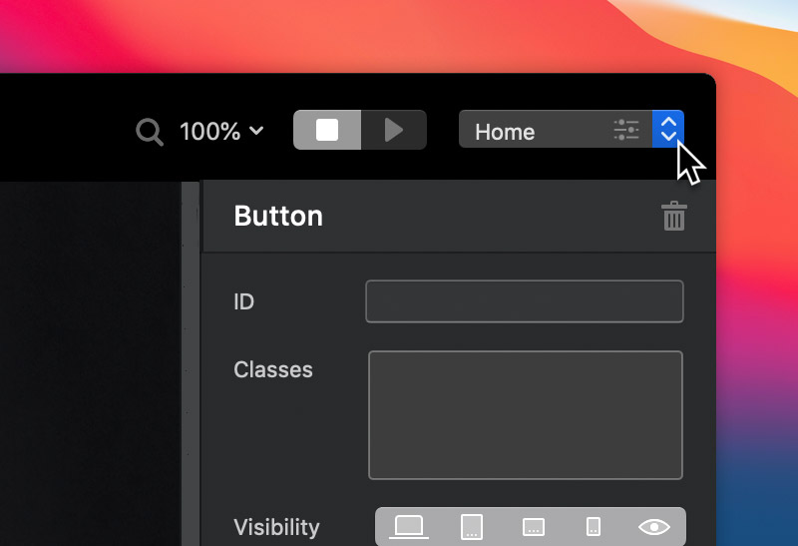Viewport: 798px width, 546px height.
Task: Open the 100% zoom level dropdown
Action: point(221,132)
